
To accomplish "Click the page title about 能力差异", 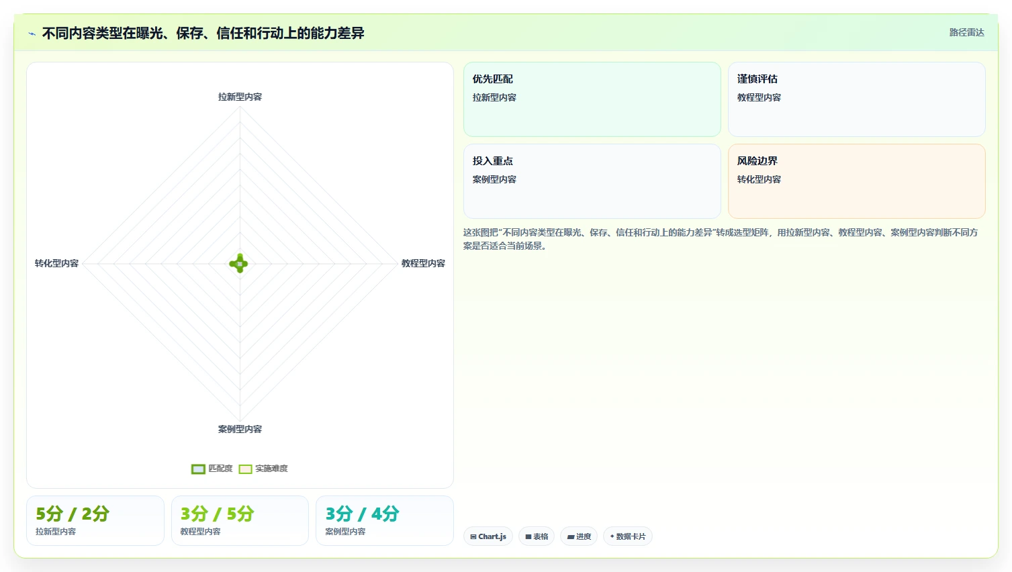I will (203, 33).
